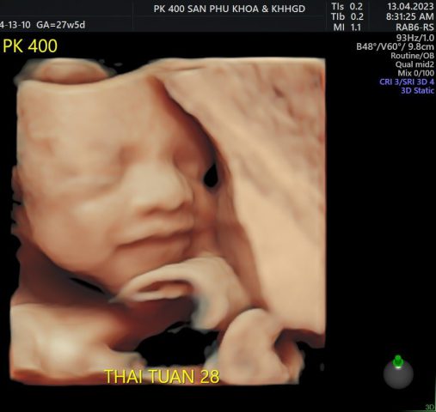Viewport: 436px width, 412px height.
Task: Select the PK 400 yellow annotation
Action: click(x=30, y=45)
